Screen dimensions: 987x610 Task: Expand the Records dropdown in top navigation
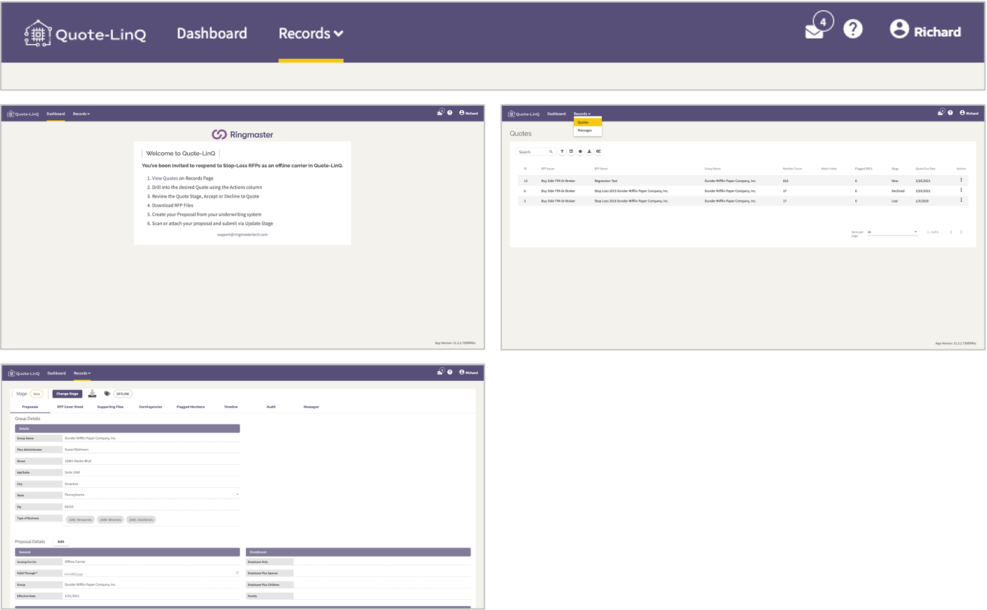[310, 33]
